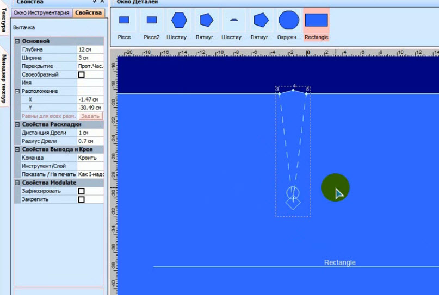Click the drill hole circle at dart tip
The height and width of the screenshot is (295, 439).
pyautogui.click(x=293, y=193)
